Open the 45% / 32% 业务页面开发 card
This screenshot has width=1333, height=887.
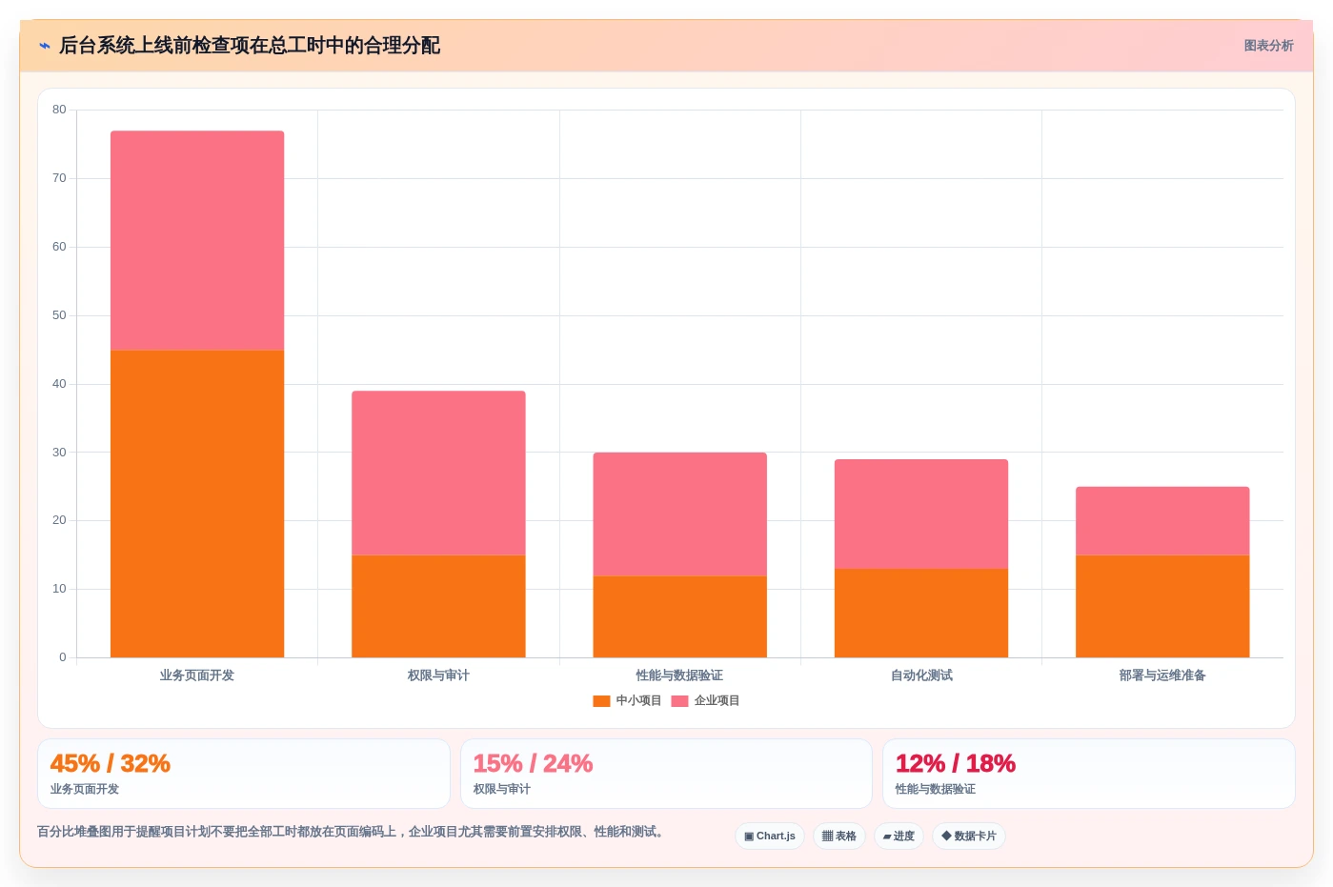click(x=244, y=774)
